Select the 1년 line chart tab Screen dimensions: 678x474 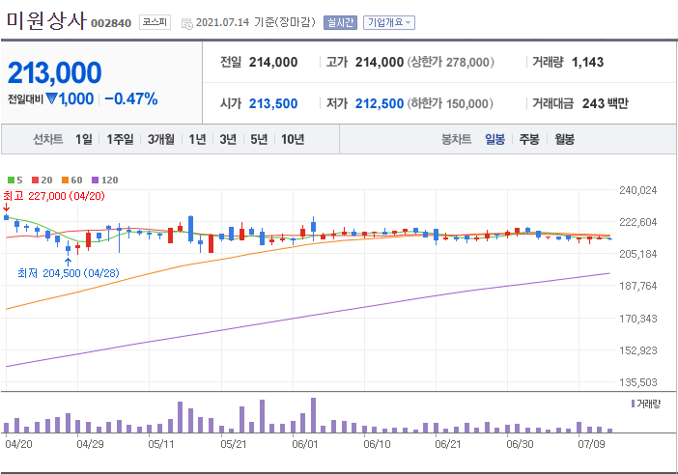(197, 139)
